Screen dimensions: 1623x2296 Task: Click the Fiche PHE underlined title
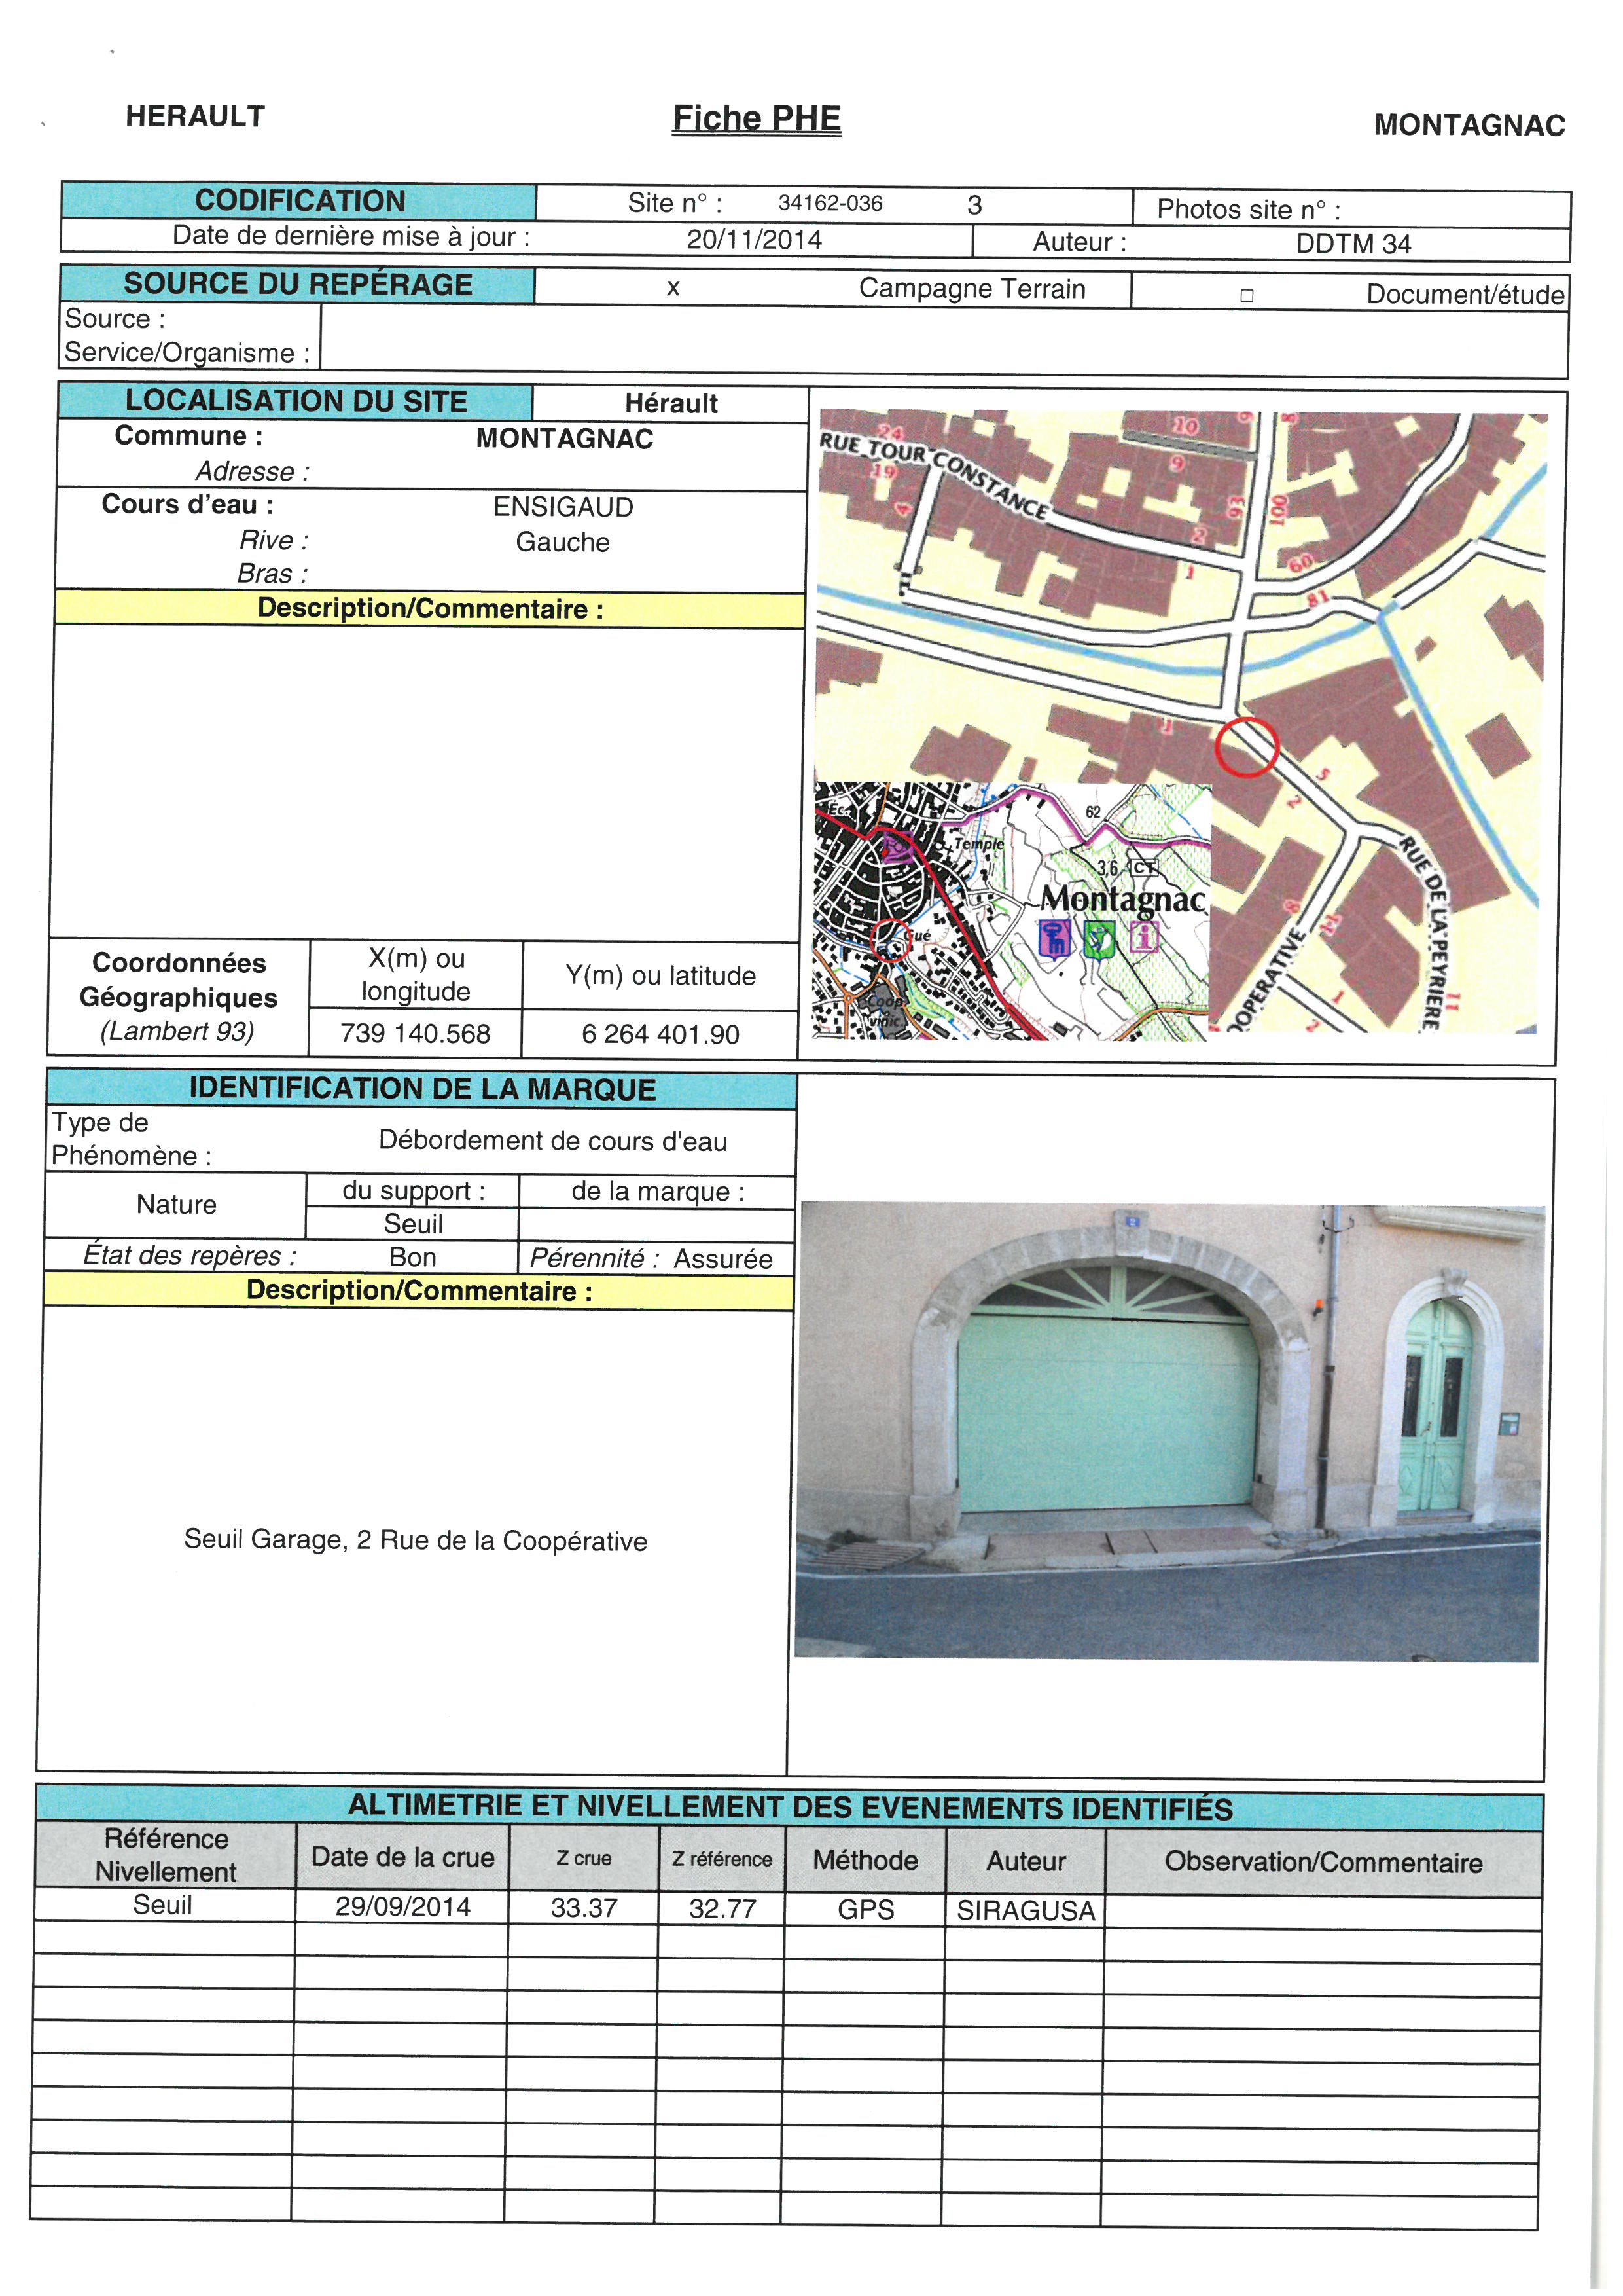click(x=755, y=118)
